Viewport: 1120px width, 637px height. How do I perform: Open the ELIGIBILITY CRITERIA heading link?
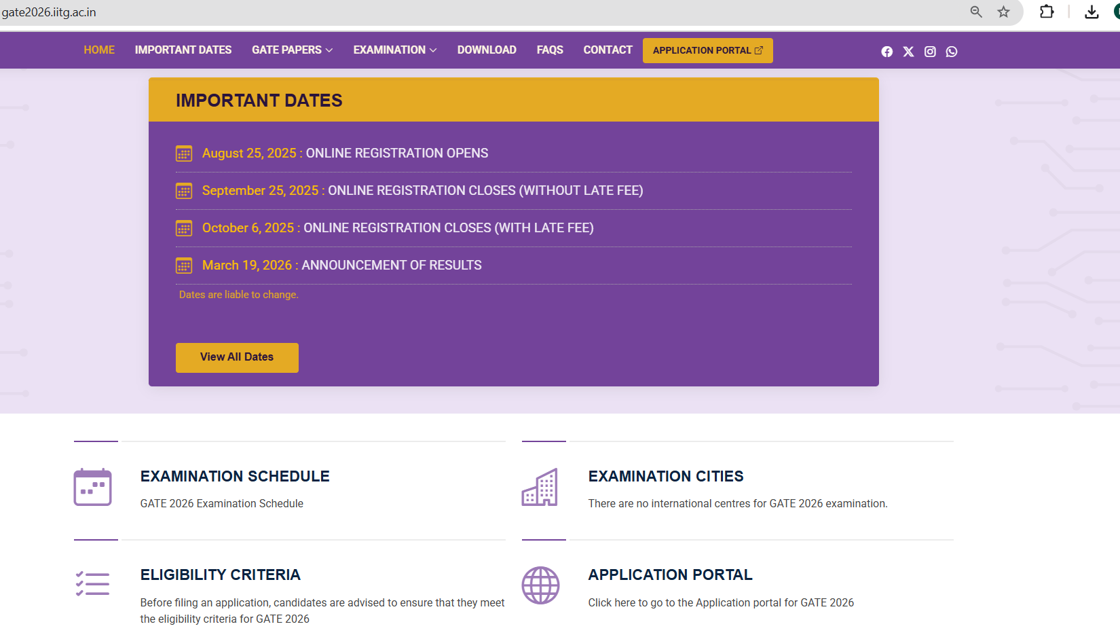coord(220,575)
